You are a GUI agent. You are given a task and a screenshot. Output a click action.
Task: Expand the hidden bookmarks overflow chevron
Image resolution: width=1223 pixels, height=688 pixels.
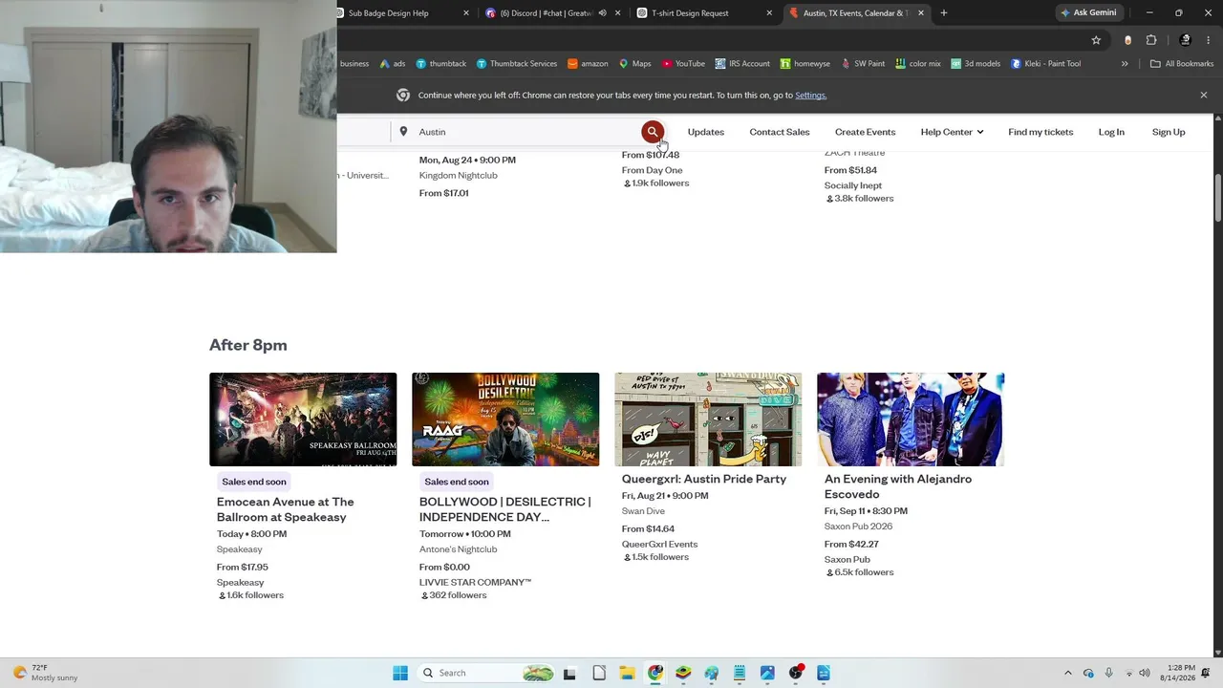pos(1125,64)
